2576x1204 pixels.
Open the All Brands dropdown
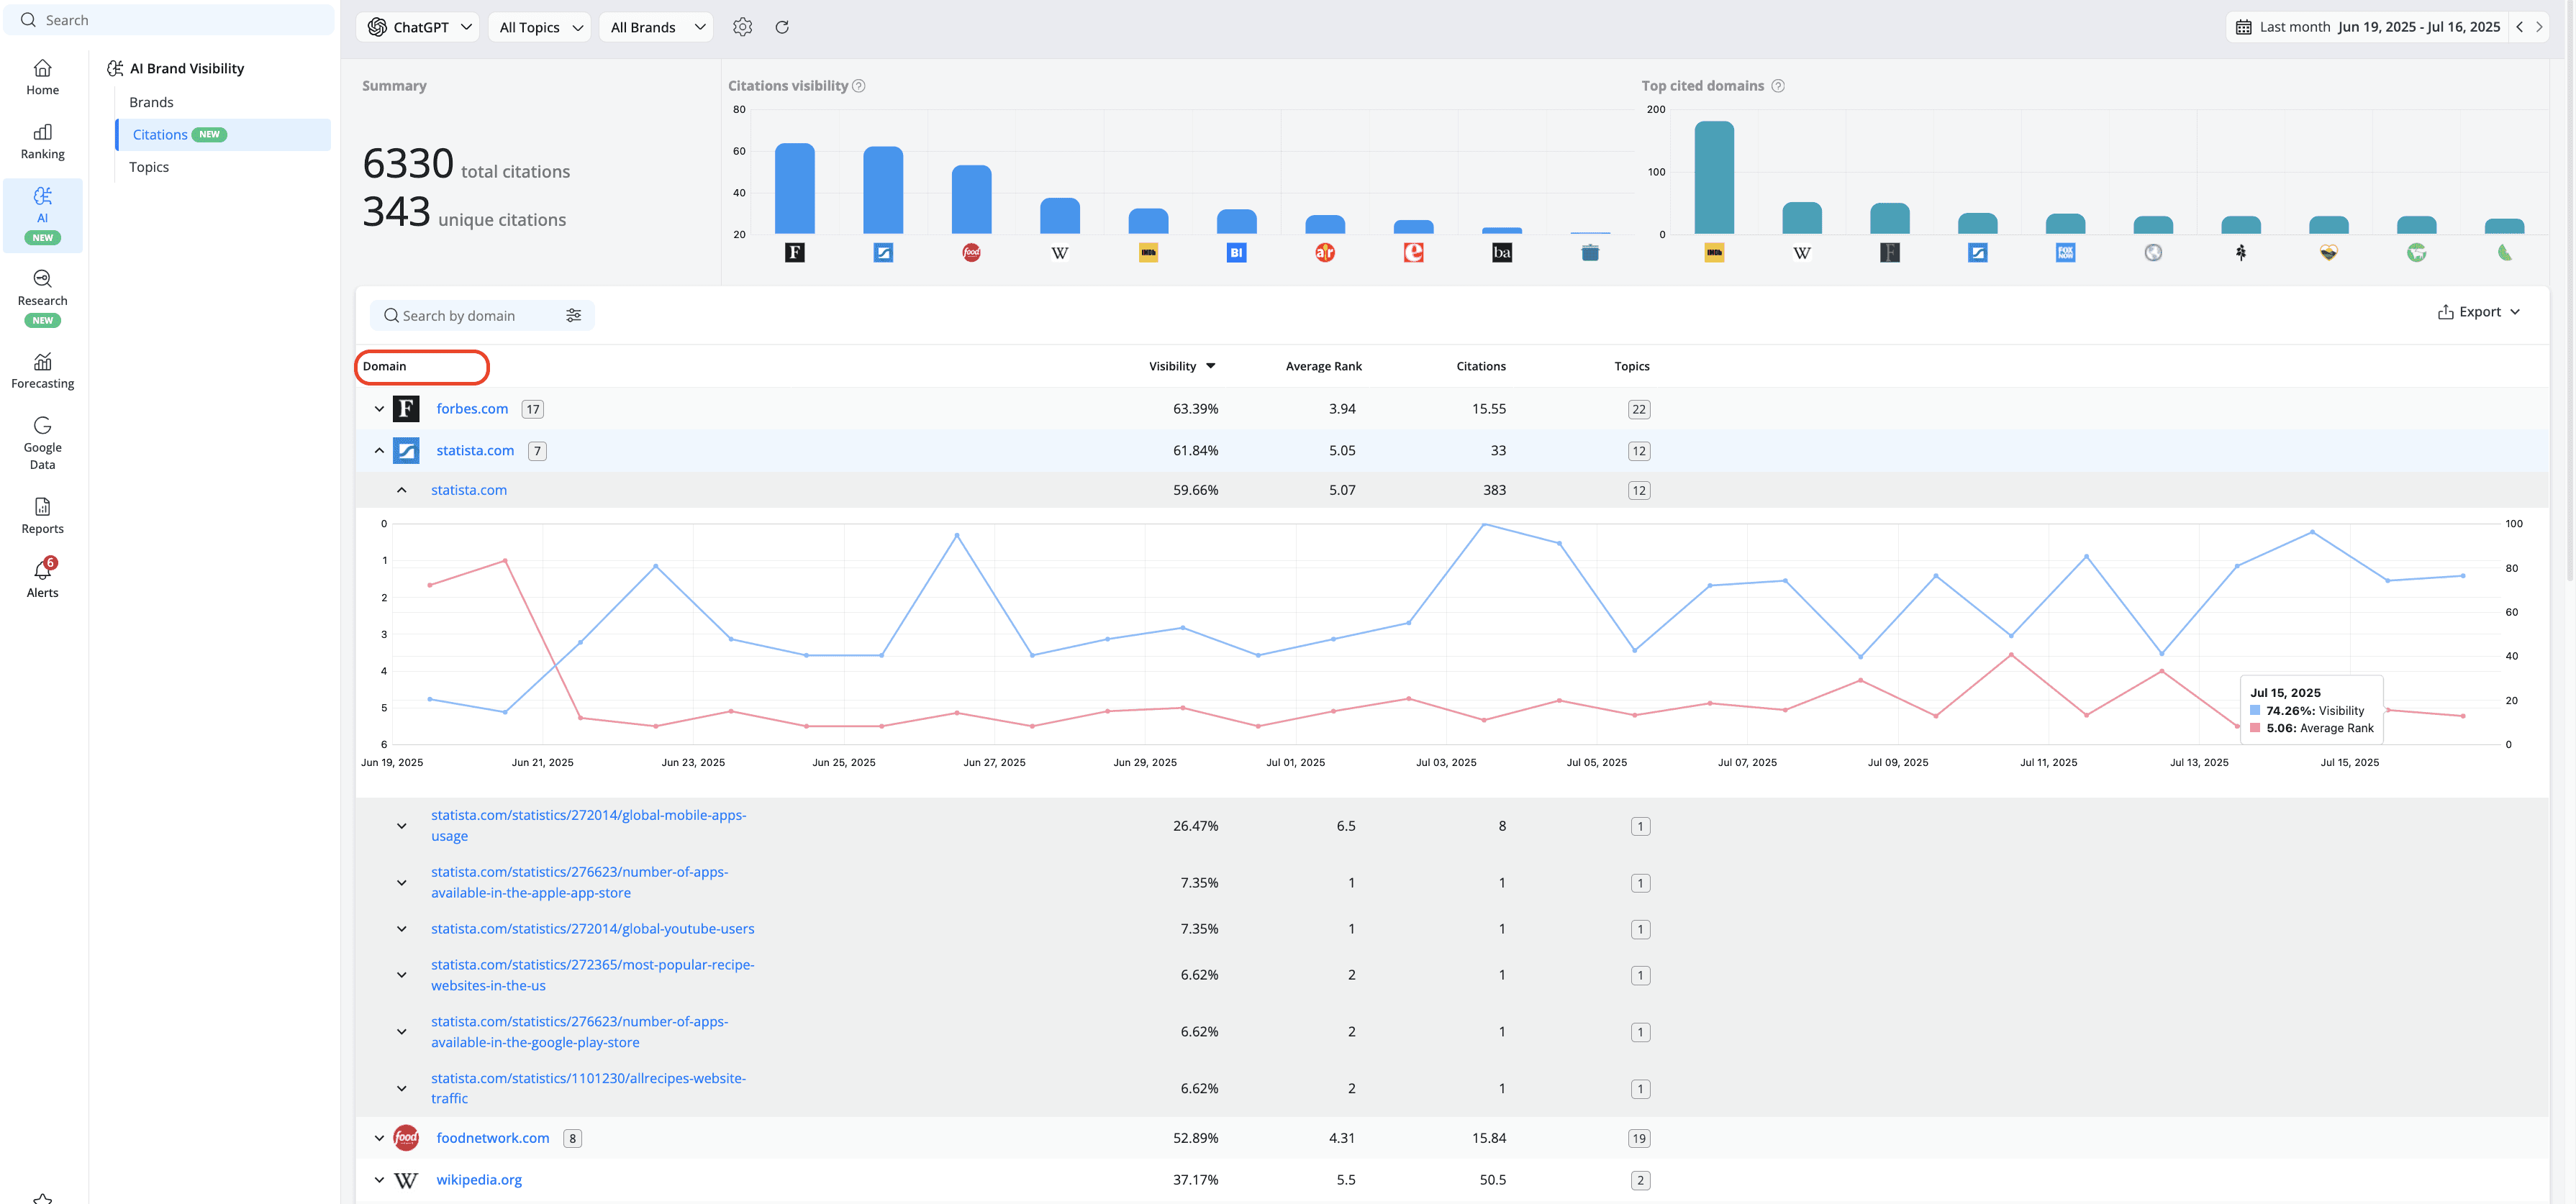[657, 27]
